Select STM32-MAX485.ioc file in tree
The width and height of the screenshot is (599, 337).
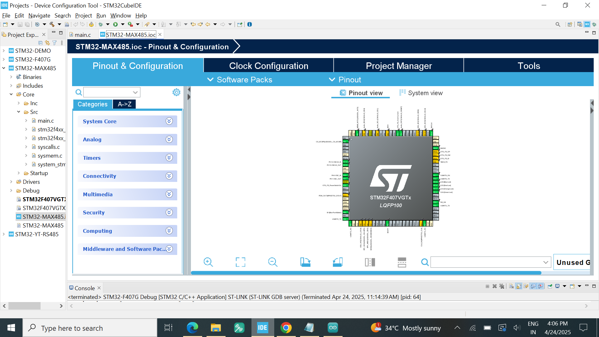click(x=41, y=217)
